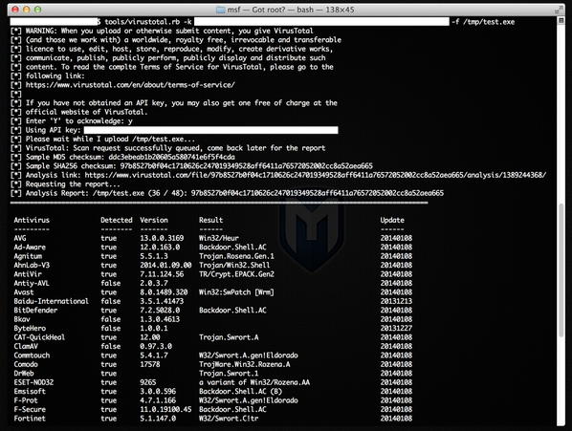Image resolution: width=572 pixels, height=431 pixels.
Task: Click the update date '20131227'
Action: click(x=396, y=328)
